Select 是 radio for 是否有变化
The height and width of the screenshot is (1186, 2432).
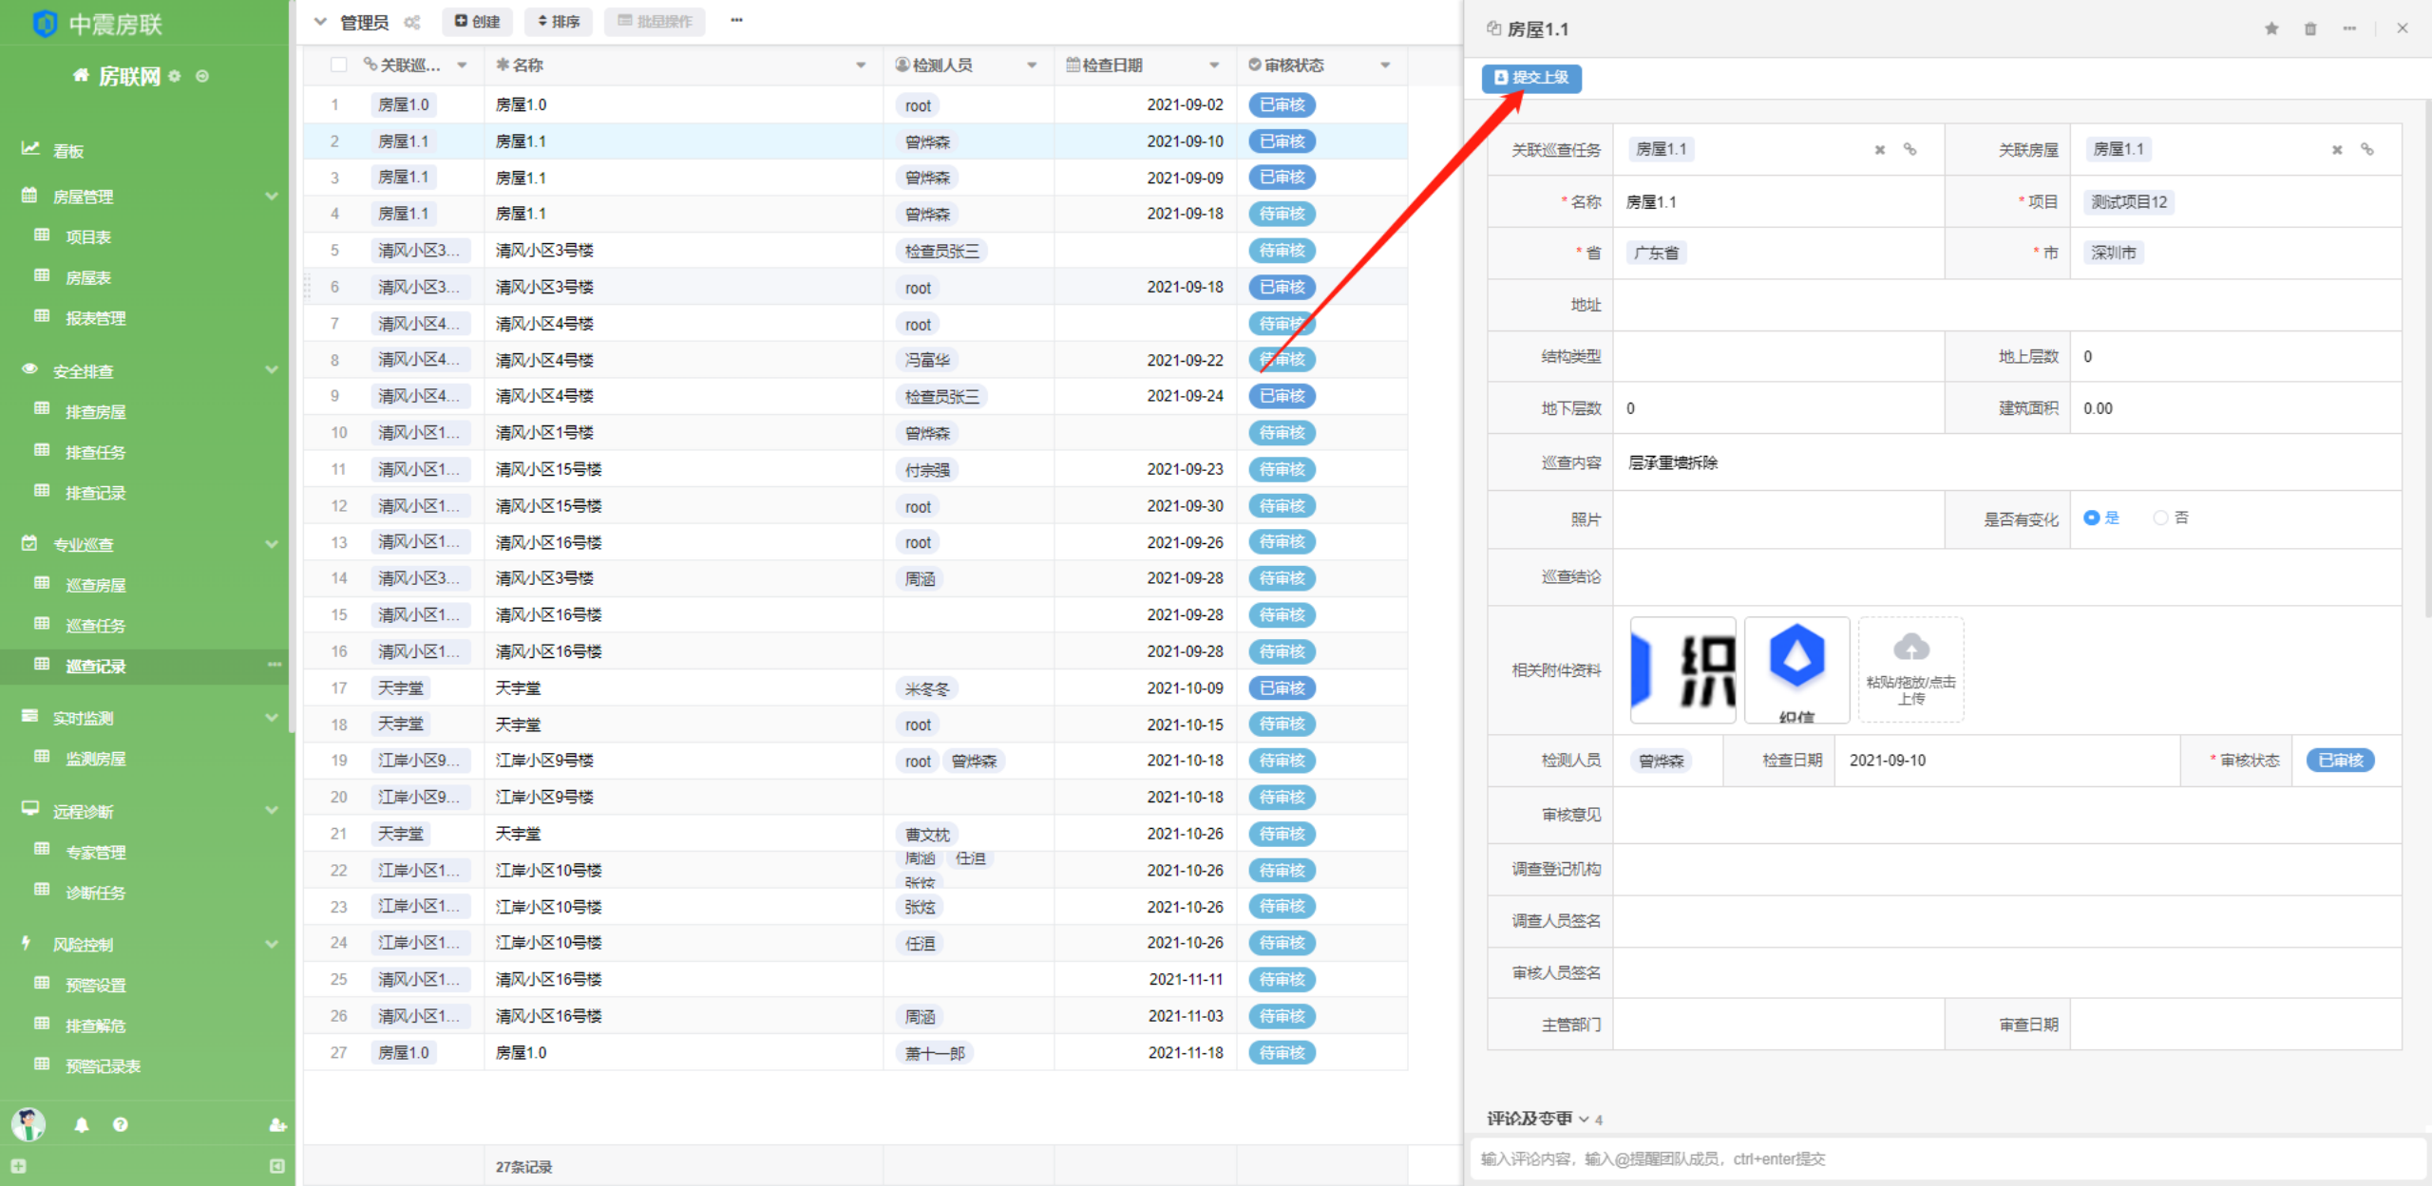click(2091, 518)
